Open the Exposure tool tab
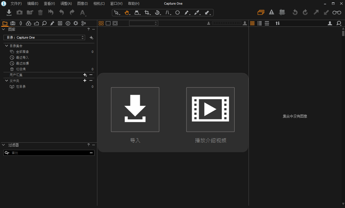Image resolution: width=345 pixels, height=208 pixels. (x=36, y=23)
